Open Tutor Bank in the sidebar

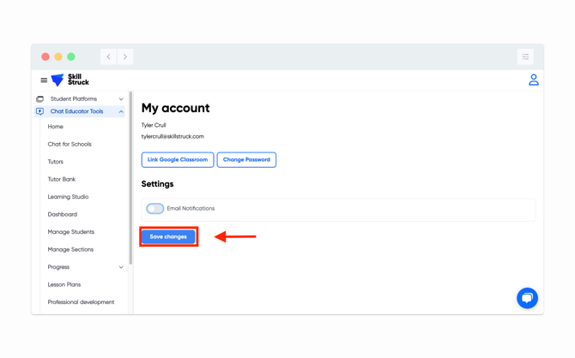tap(62, 179)
